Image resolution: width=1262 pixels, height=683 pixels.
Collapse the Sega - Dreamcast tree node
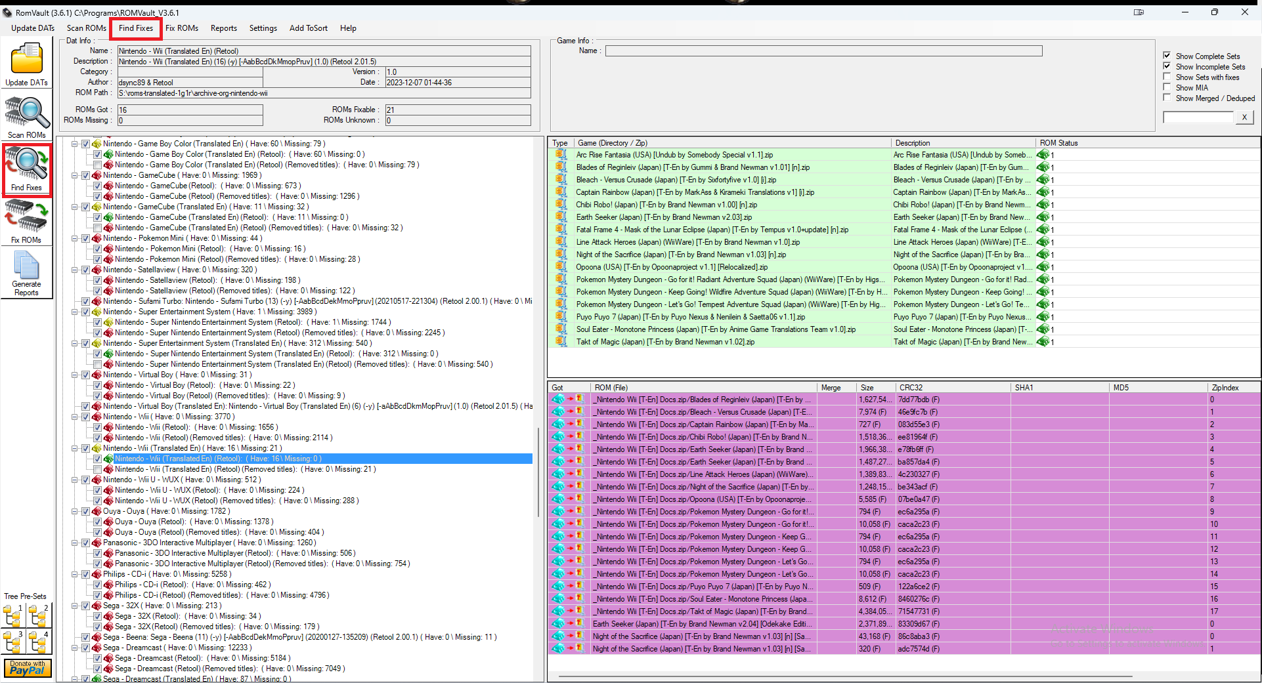pos(75,648)
